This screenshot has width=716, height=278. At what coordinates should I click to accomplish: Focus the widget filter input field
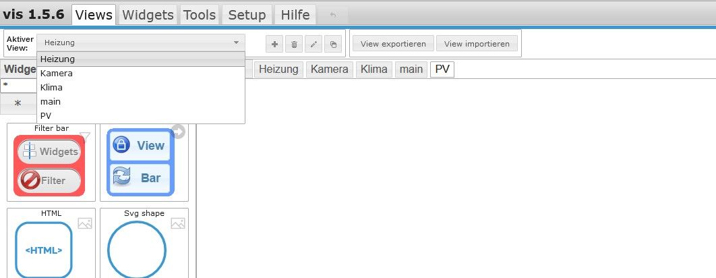point(19,86)
